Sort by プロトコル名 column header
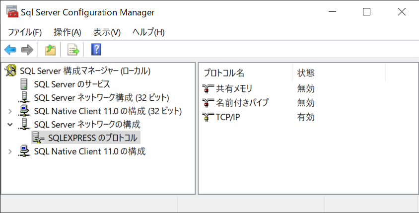Viewport: 419px width, 213px height. coord(224,73)
